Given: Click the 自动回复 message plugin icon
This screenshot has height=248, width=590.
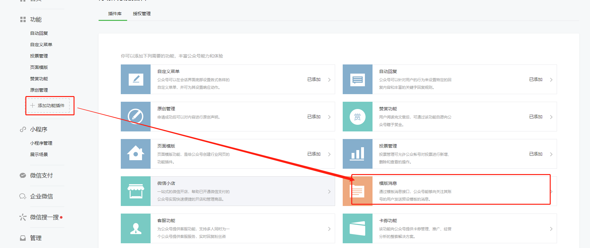Looking at the screenshot, I should point(357,79).
